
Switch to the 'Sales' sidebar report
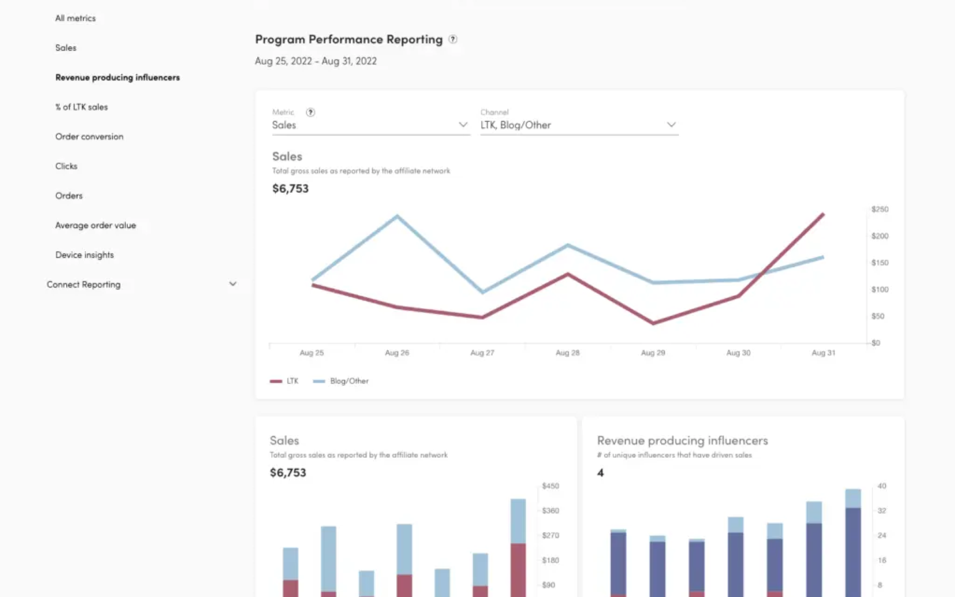coord(66,48)
